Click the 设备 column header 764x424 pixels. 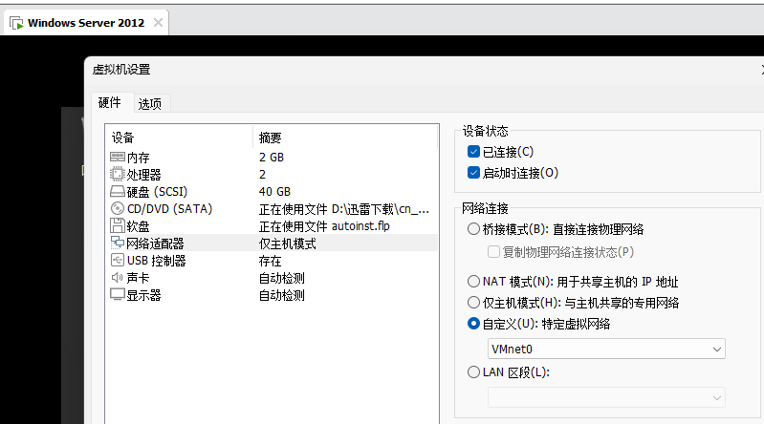[x=122, y=138]
